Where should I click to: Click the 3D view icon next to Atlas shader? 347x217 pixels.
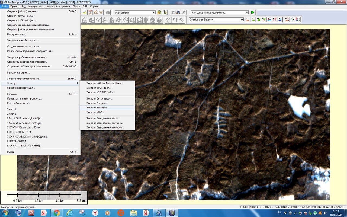165,12
